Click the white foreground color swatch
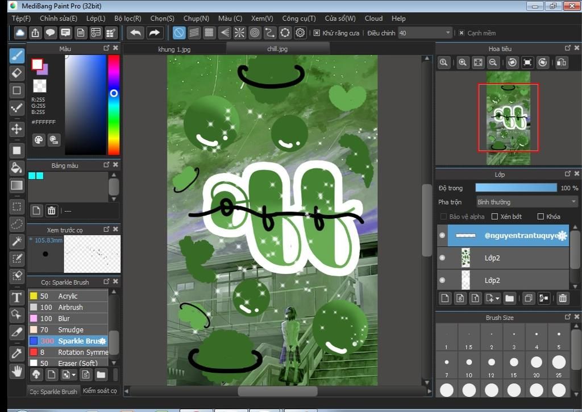 coord(37,64)
